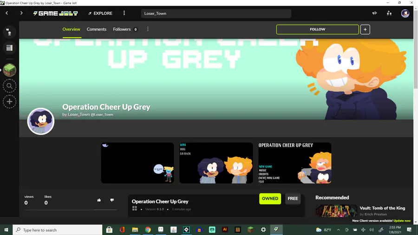Switch to the Followers tab
The height and width of the screenshot is (235, 418).
pos(125,29)
